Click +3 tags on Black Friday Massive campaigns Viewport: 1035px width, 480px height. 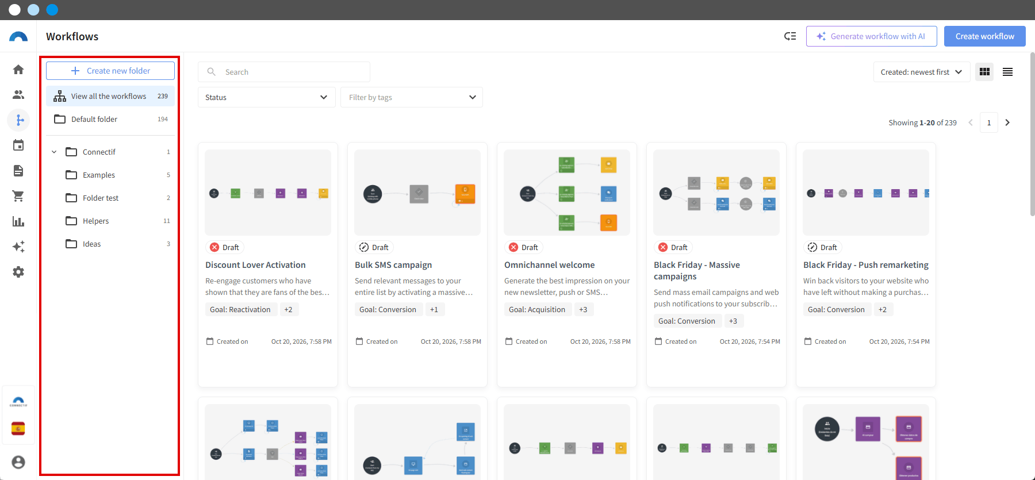[x=733, y=321]
